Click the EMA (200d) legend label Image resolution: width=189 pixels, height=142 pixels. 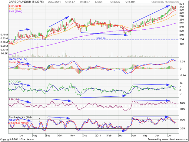click(15, 12)
